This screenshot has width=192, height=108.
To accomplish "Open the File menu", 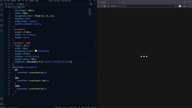I will [x=4, y=1].
